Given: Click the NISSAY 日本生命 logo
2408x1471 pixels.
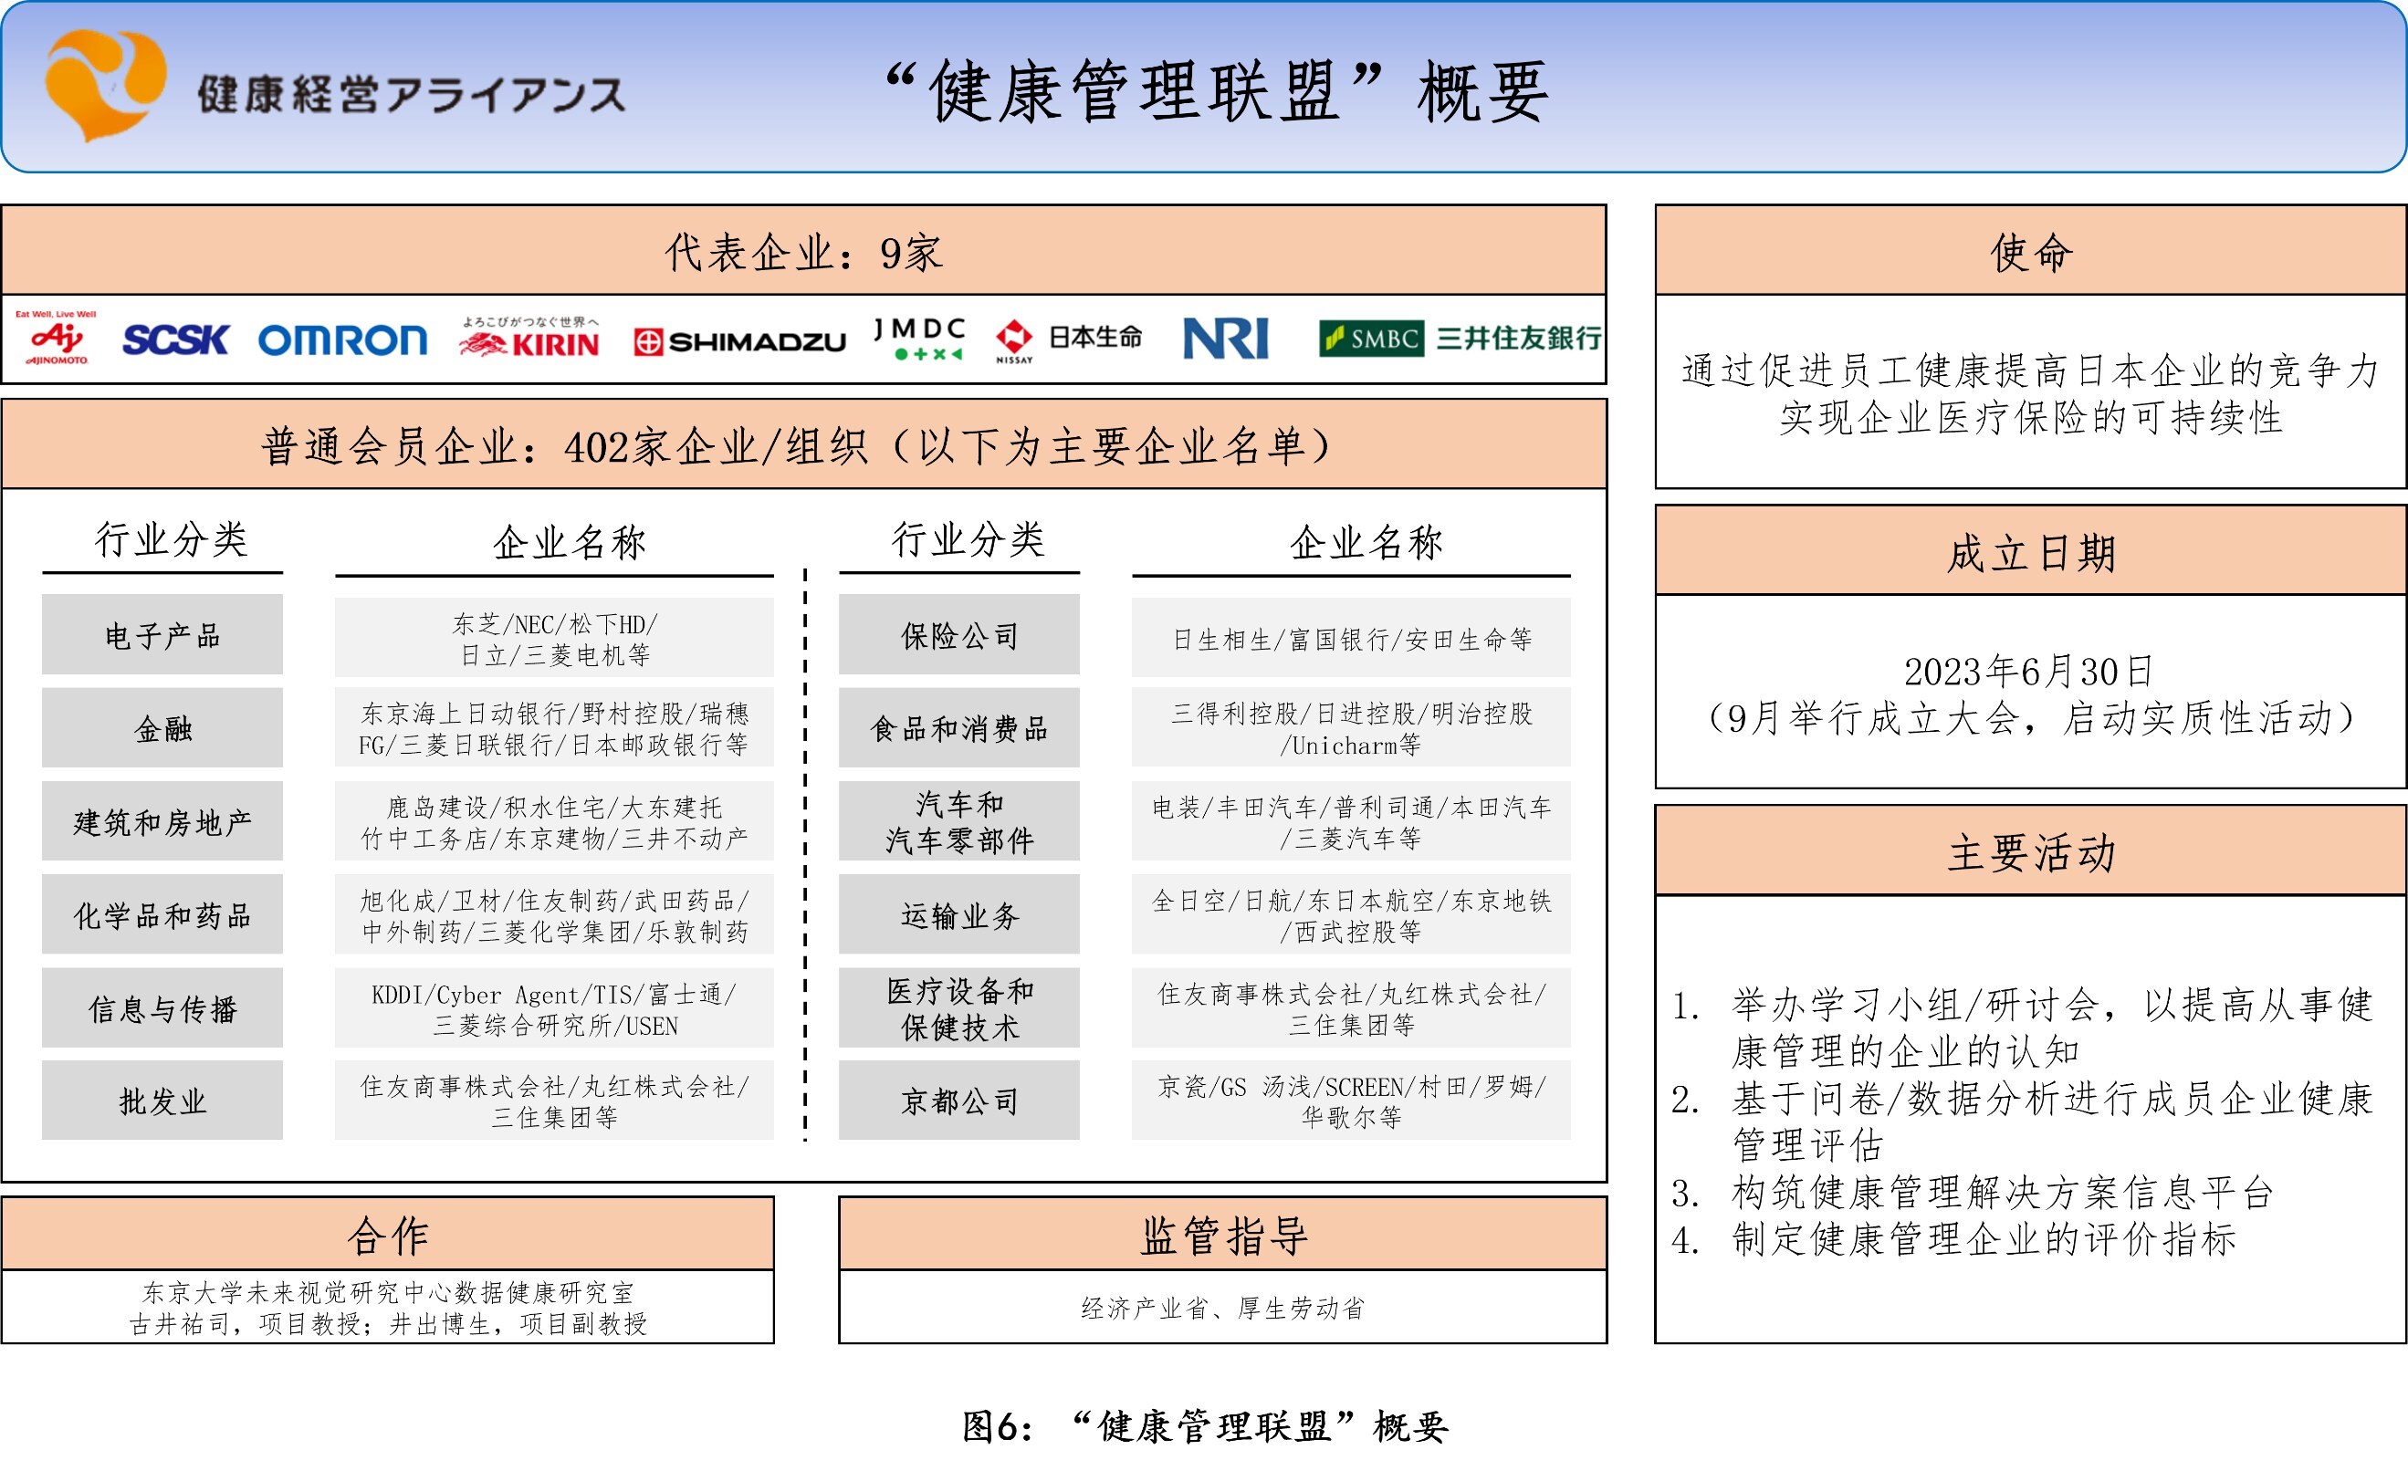Looking at the screenshot, I should (1070, 339).
